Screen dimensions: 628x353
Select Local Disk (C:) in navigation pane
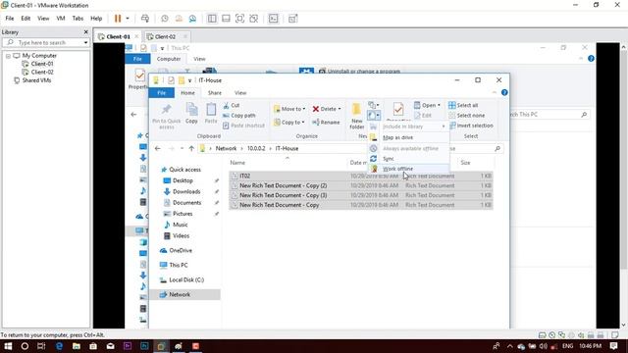click(x=186, y=279)
